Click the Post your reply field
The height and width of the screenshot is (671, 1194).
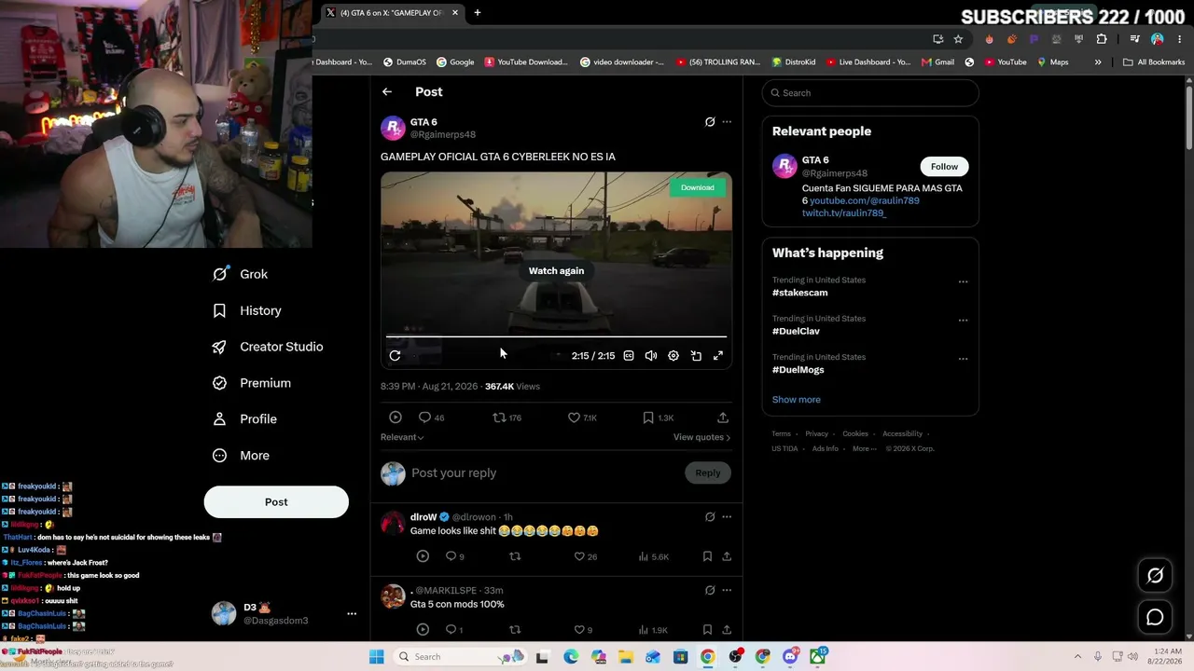coord(547,472)
